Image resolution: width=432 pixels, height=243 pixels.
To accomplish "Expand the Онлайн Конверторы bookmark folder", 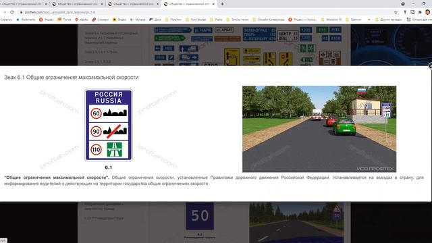I will point(269,20).
